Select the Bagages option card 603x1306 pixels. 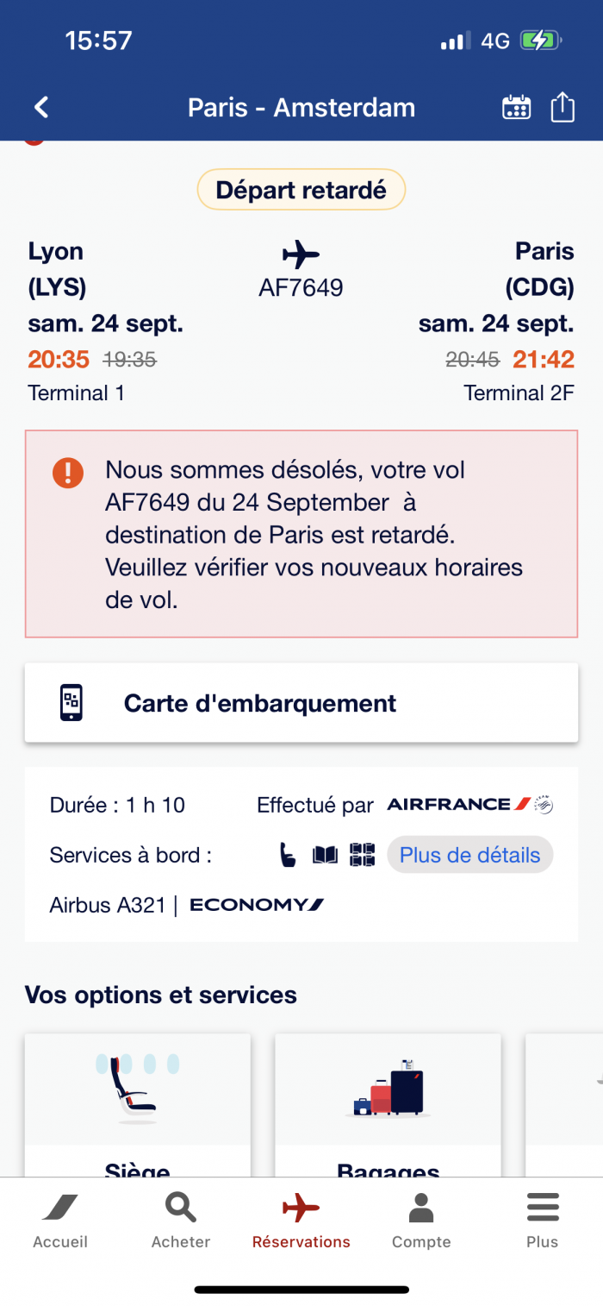pos(388,1106)
